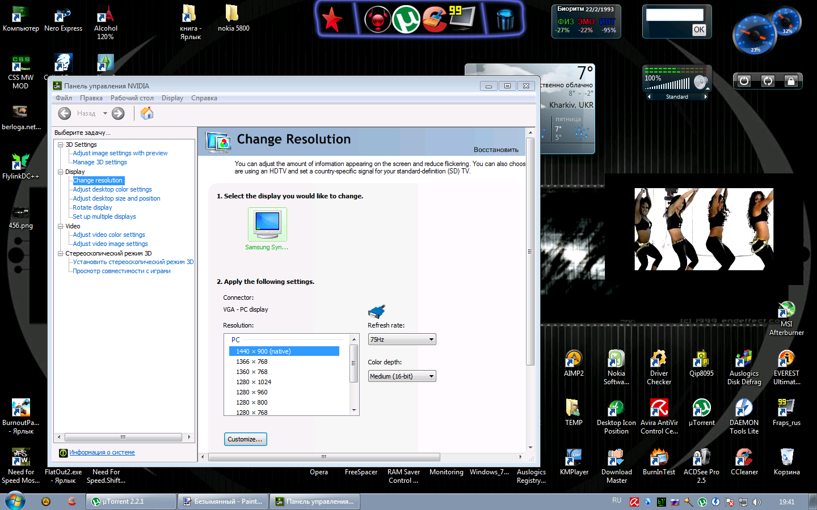Click the Home icon in NVIDIA toolbar
The image size is (817, 510).
147,113
